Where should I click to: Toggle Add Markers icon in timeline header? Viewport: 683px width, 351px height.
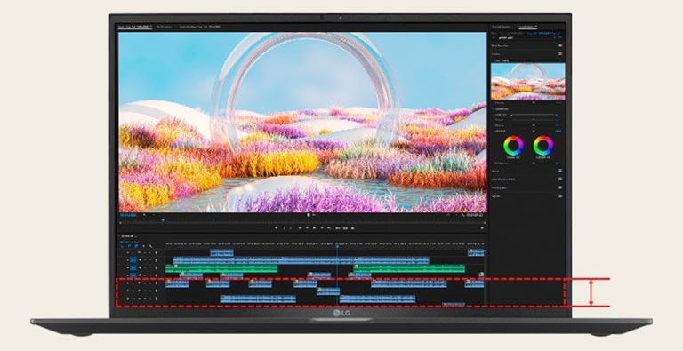[144, 246]
